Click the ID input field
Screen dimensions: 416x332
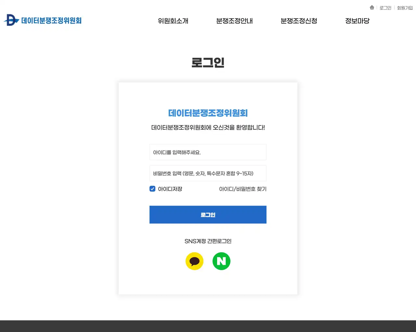(208, 152)
